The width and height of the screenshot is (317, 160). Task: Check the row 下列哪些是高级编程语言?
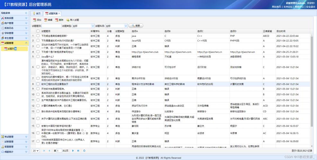click(x=38, y=36)
